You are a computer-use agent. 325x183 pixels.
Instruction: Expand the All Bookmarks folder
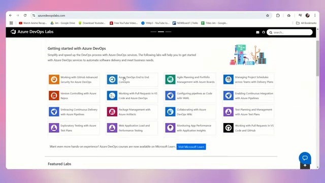tap(306, 23)
